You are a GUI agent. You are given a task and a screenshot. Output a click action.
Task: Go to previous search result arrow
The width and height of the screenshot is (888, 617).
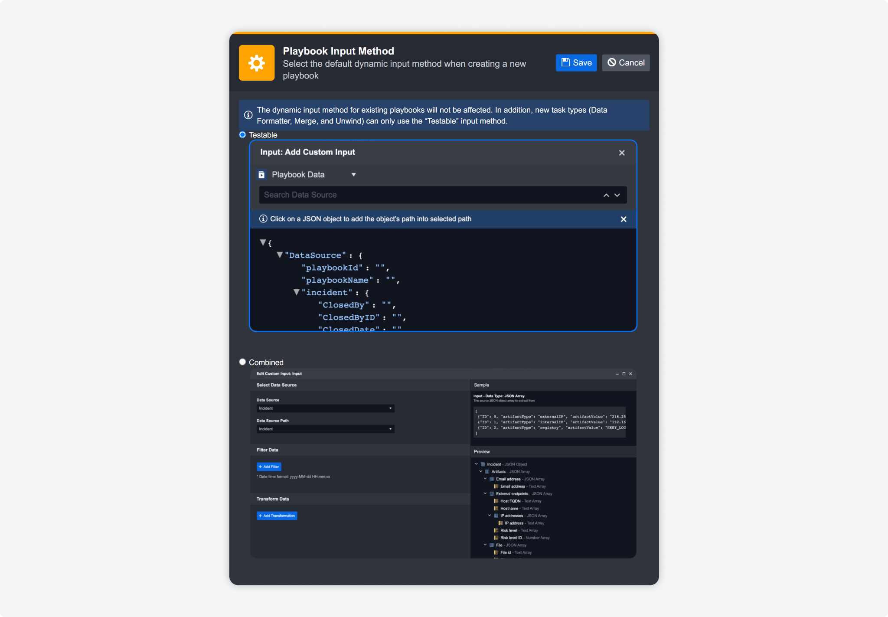tap(606, 196)
